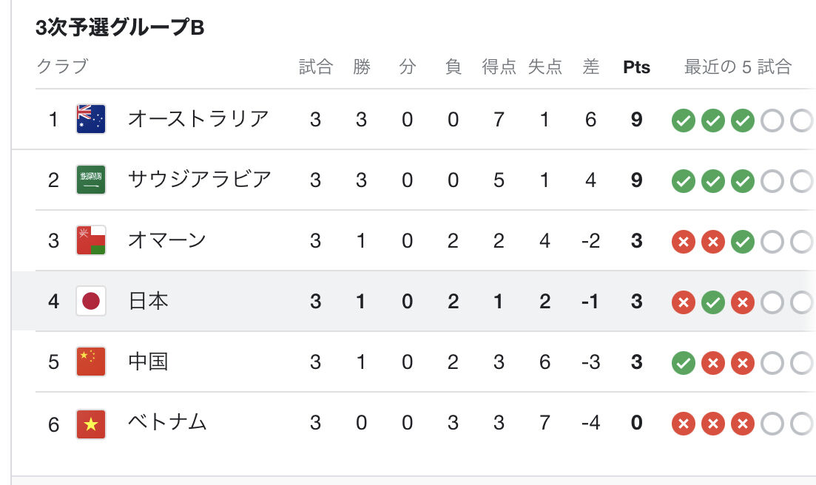The width and height of the screenshot is (816, 485).
Task: Click Australia's first green win checkmark
Action: [x=684, y=121]
